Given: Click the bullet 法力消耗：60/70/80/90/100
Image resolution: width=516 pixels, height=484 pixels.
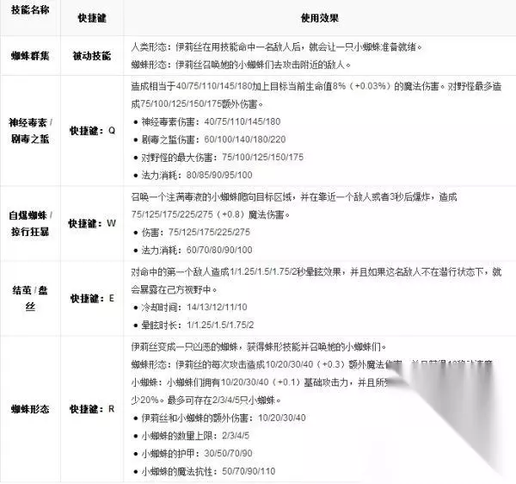Looking at the screenshot, I should coord(193,250).
